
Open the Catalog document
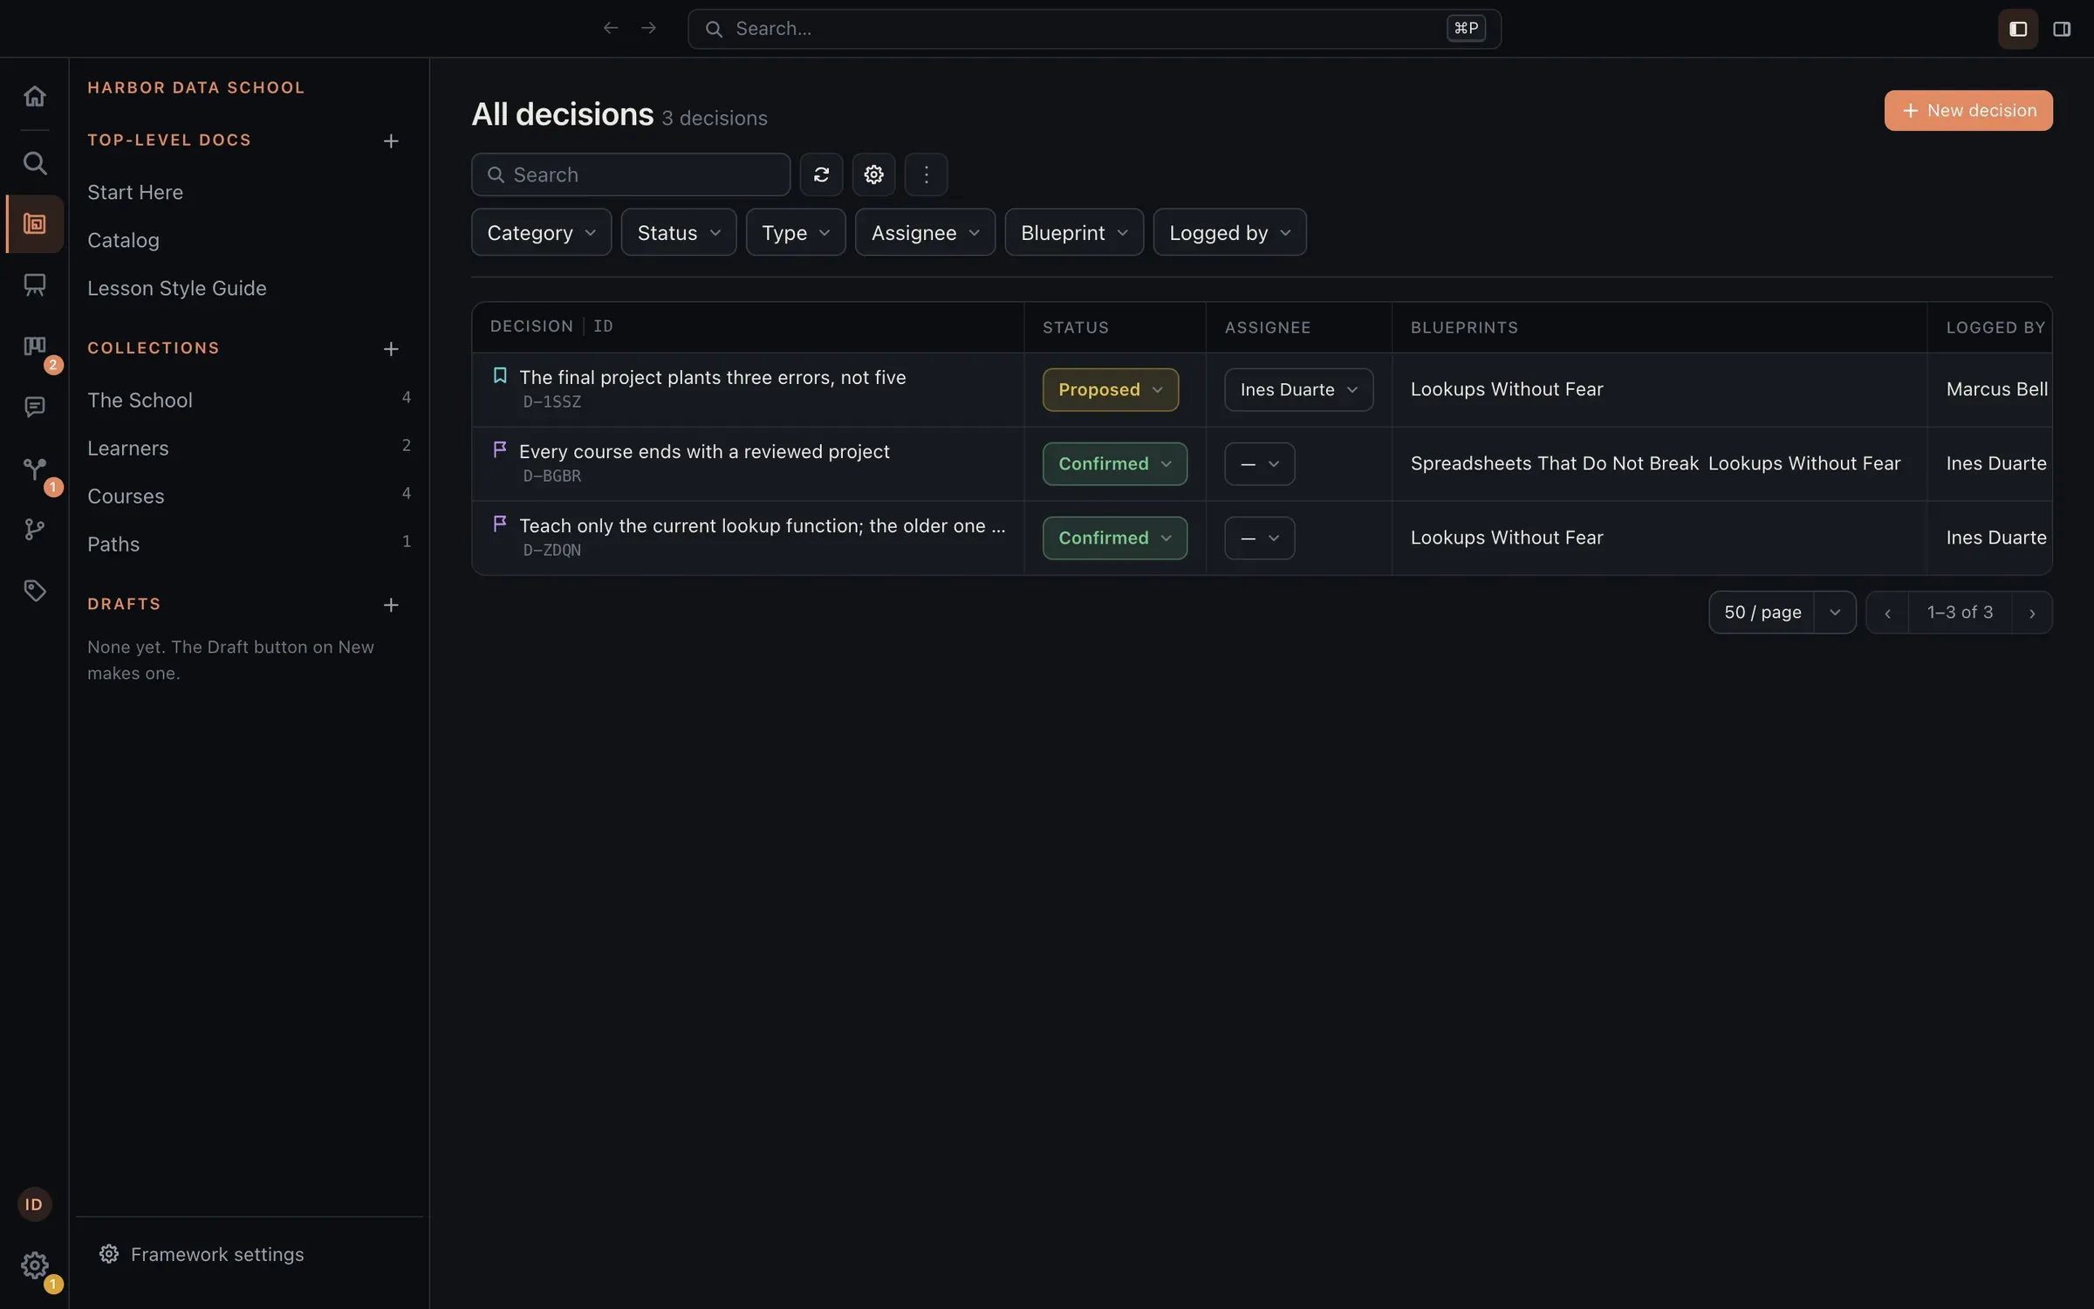[123, 240]
